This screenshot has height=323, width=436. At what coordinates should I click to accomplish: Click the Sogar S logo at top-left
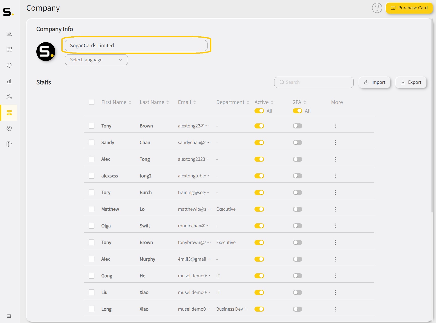8,12
